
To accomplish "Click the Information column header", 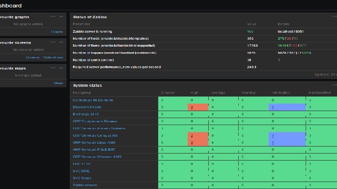I will point(281,93).
